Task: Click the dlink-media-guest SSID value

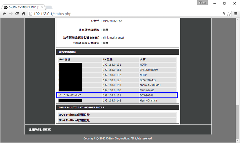Action: coord(113,38)
